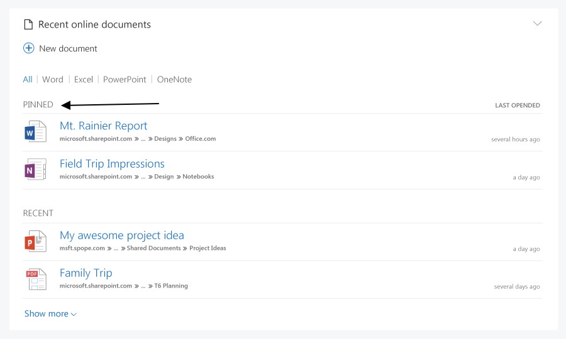The image size is (566, 339).
Task: Filter documents by PowerPoint
Action: 125,79
